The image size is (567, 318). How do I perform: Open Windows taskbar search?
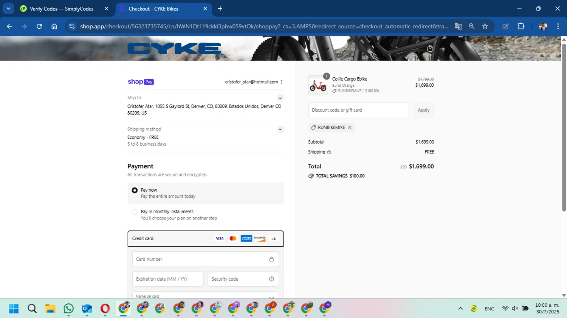[32, 309]
